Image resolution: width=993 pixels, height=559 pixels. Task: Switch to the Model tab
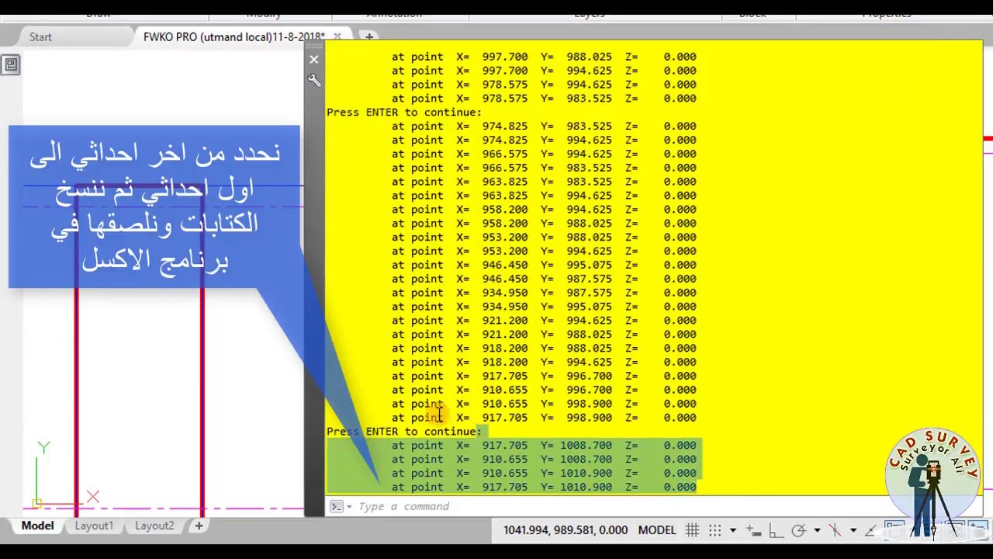37,526
